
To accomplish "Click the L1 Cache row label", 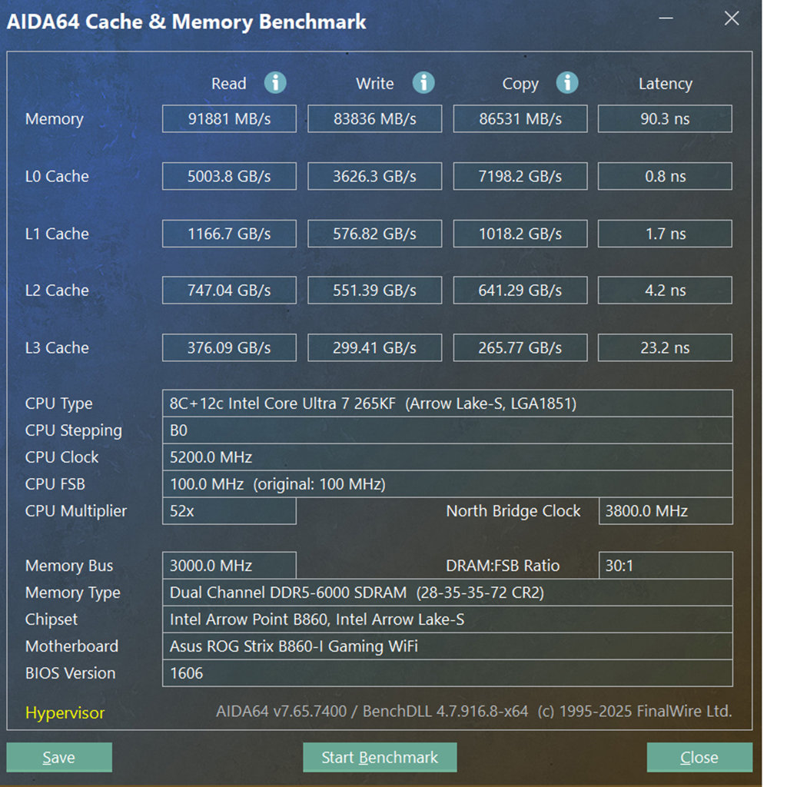I will [x=57, y=234].
